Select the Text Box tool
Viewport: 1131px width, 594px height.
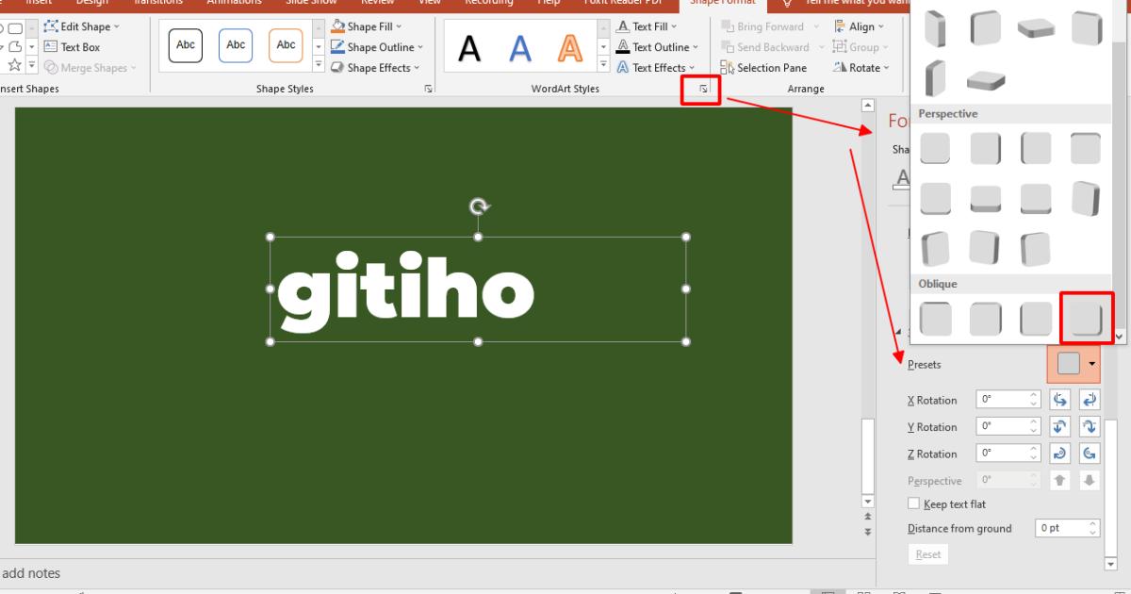(x=72, y=47)
